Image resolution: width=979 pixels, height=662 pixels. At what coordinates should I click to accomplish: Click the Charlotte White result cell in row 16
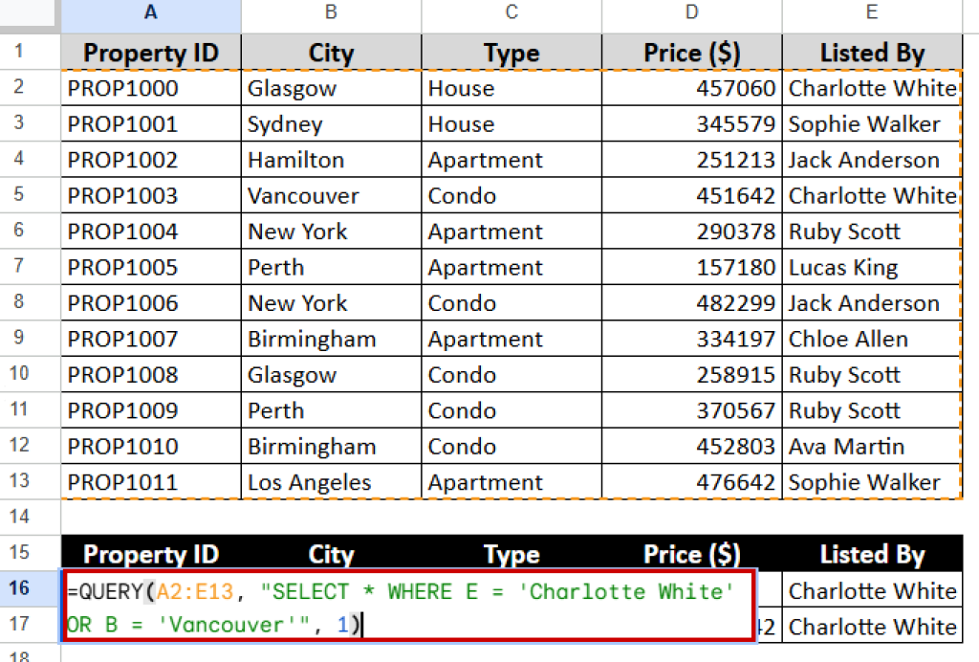871,591
